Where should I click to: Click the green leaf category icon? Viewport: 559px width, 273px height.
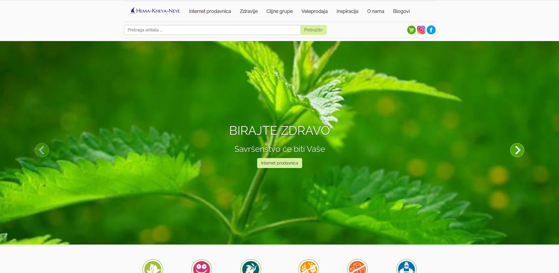point(153,266)
